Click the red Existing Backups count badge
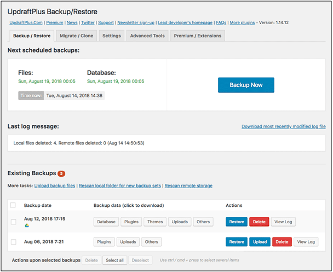This screenshot has width=333, height=272. (x=61, y=174)
